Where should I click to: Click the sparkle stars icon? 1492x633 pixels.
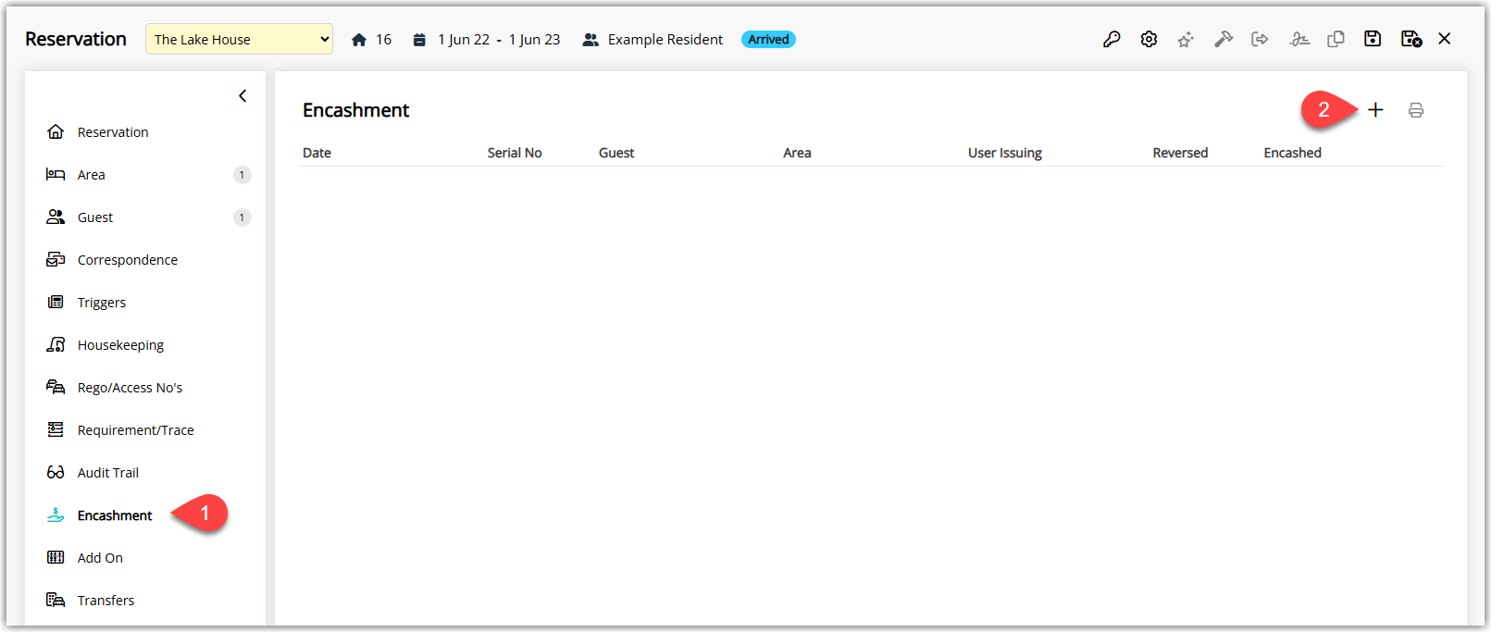coord(1186,39)
